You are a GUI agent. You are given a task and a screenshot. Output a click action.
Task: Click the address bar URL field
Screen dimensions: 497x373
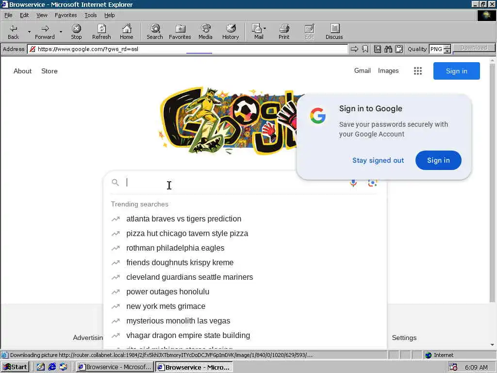coord(188,49)
